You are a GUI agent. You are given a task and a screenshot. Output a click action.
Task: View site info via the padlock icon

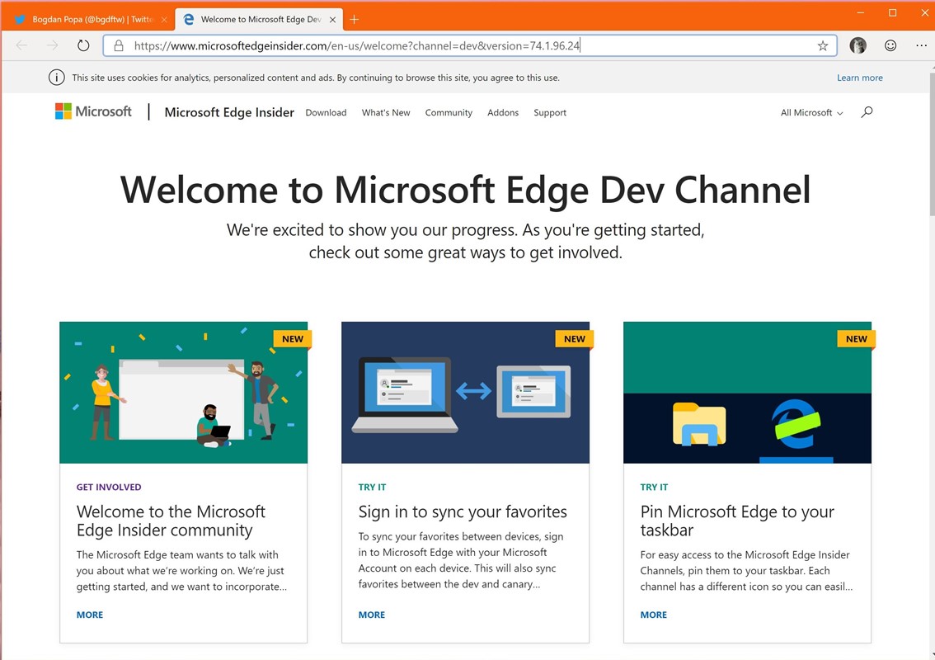[x=119, y=45]
